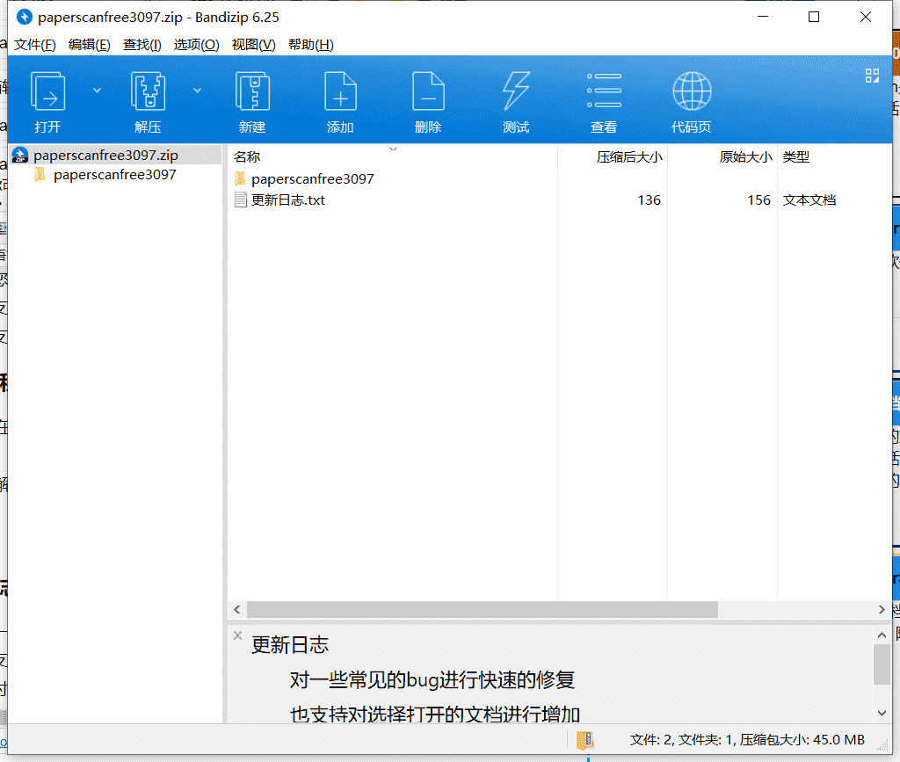Minimize the Bandizip window
The image size is (900, 762).
coord(763,17)
